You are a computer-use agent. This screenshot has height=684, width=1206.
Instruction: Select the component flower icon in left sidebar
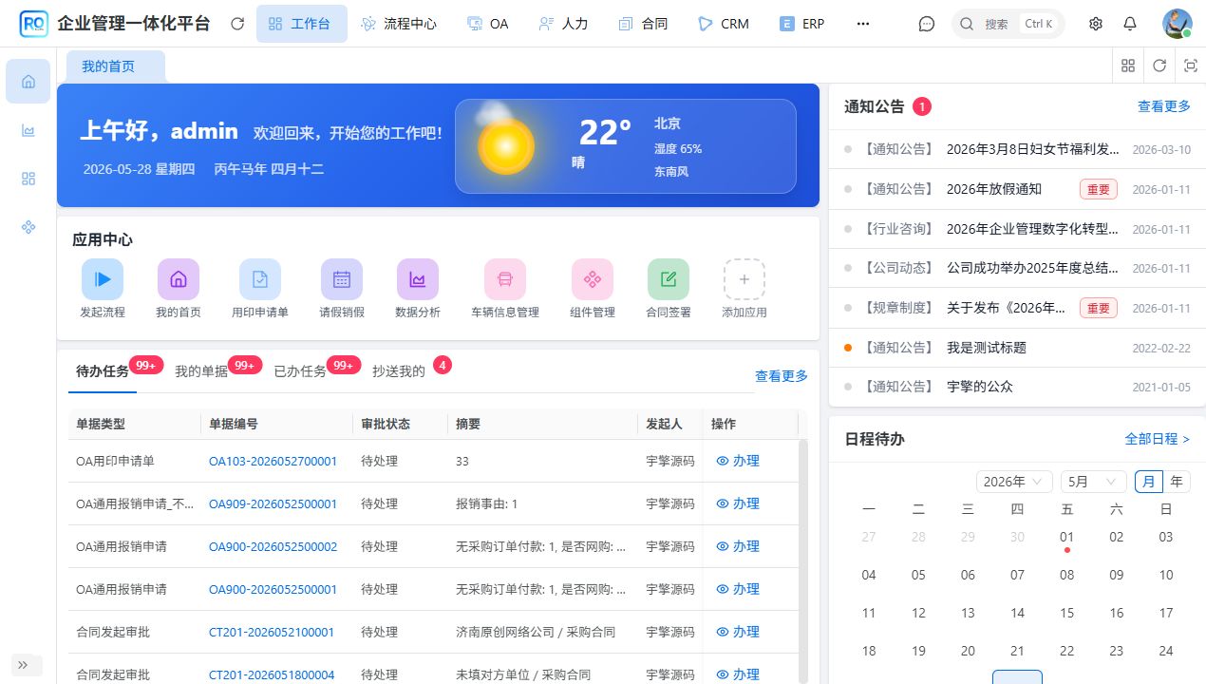(x=28, y=227)
